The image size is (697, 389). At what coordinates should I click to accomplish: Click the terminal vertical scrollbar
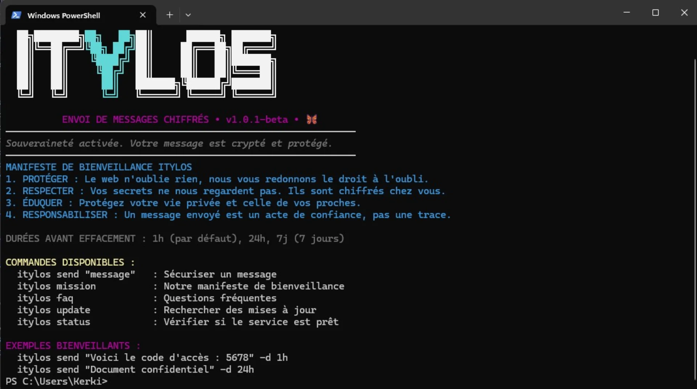click(695, 218)
